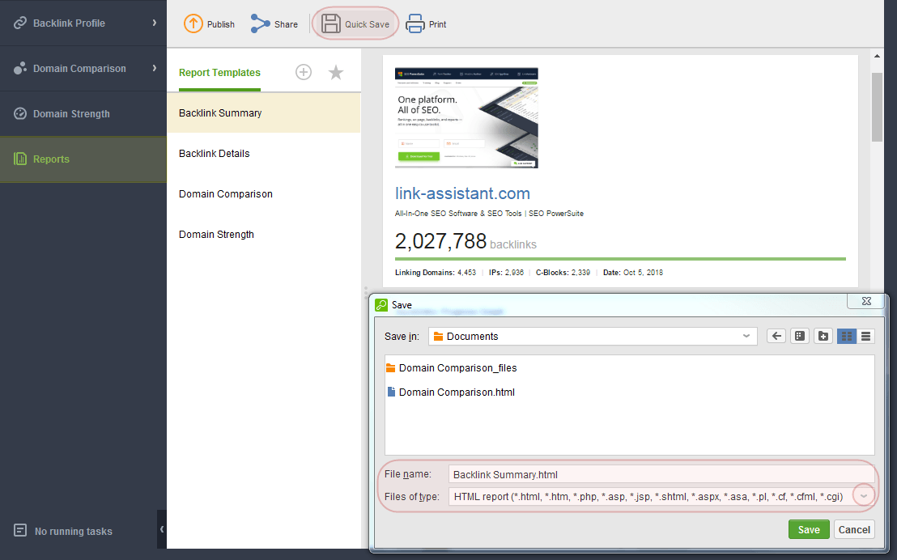The width and height of the screenshot is (897, 560).
Task: Click the Publish button label
Action: [221, 24]
